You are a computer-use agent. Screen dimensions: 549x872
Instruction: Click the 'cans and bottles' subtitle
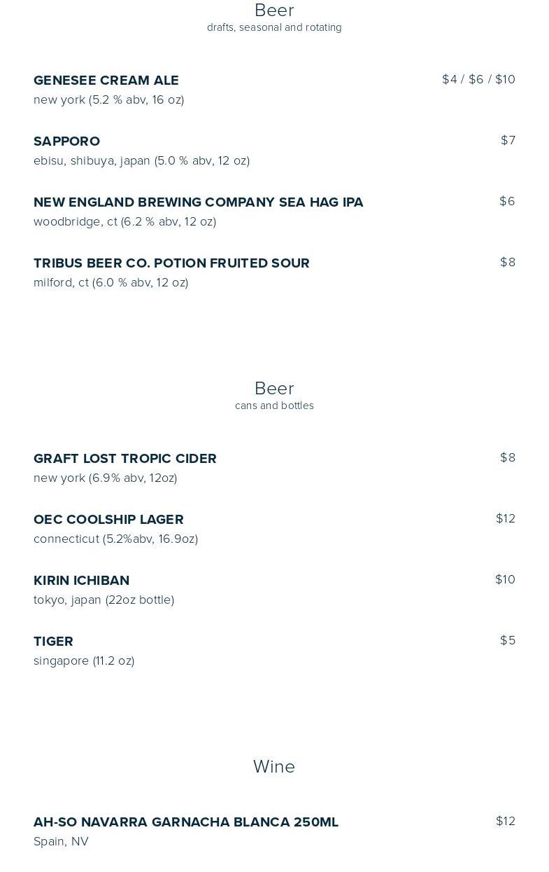point(274,406)
